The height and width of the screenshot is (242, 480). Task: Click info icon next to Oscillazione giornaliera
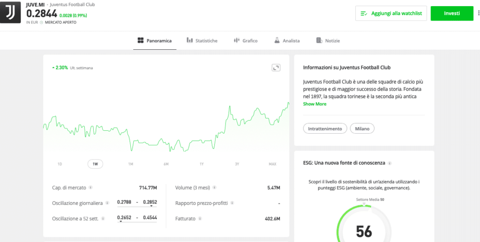point(107,203)
